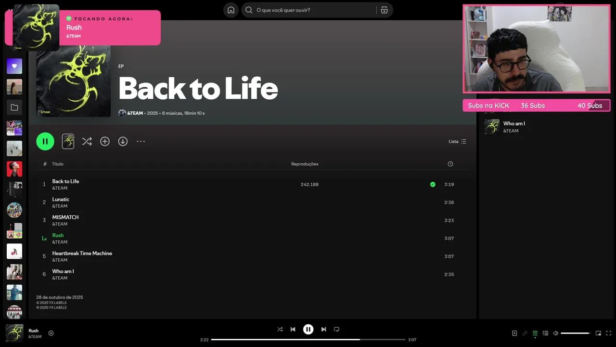Screen dimensions: 616x347
Task: Go to the Spotify home screen
Action: click(231, 10)
